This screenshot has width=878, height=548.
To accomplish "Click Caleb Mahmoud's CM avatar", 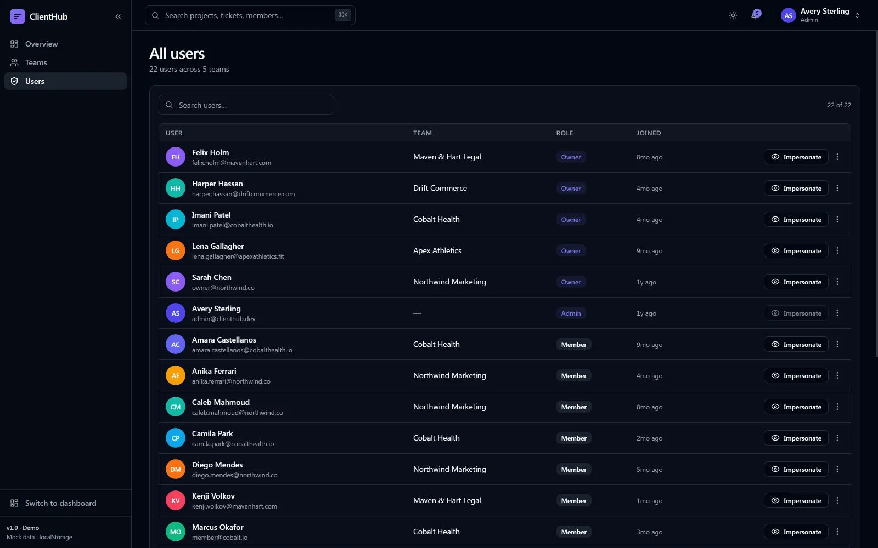I will click(x=176, y=407).
